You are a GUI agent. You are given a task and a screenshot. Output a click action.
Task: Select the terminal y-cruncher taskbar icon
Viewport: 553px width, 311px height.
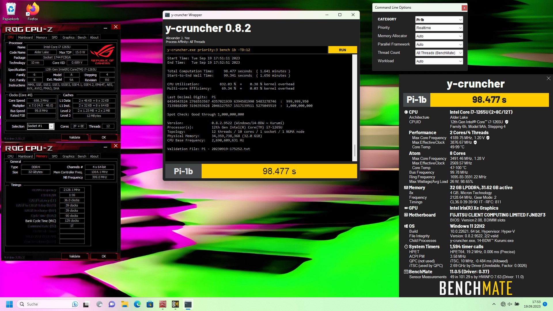(x=188, y=304)
